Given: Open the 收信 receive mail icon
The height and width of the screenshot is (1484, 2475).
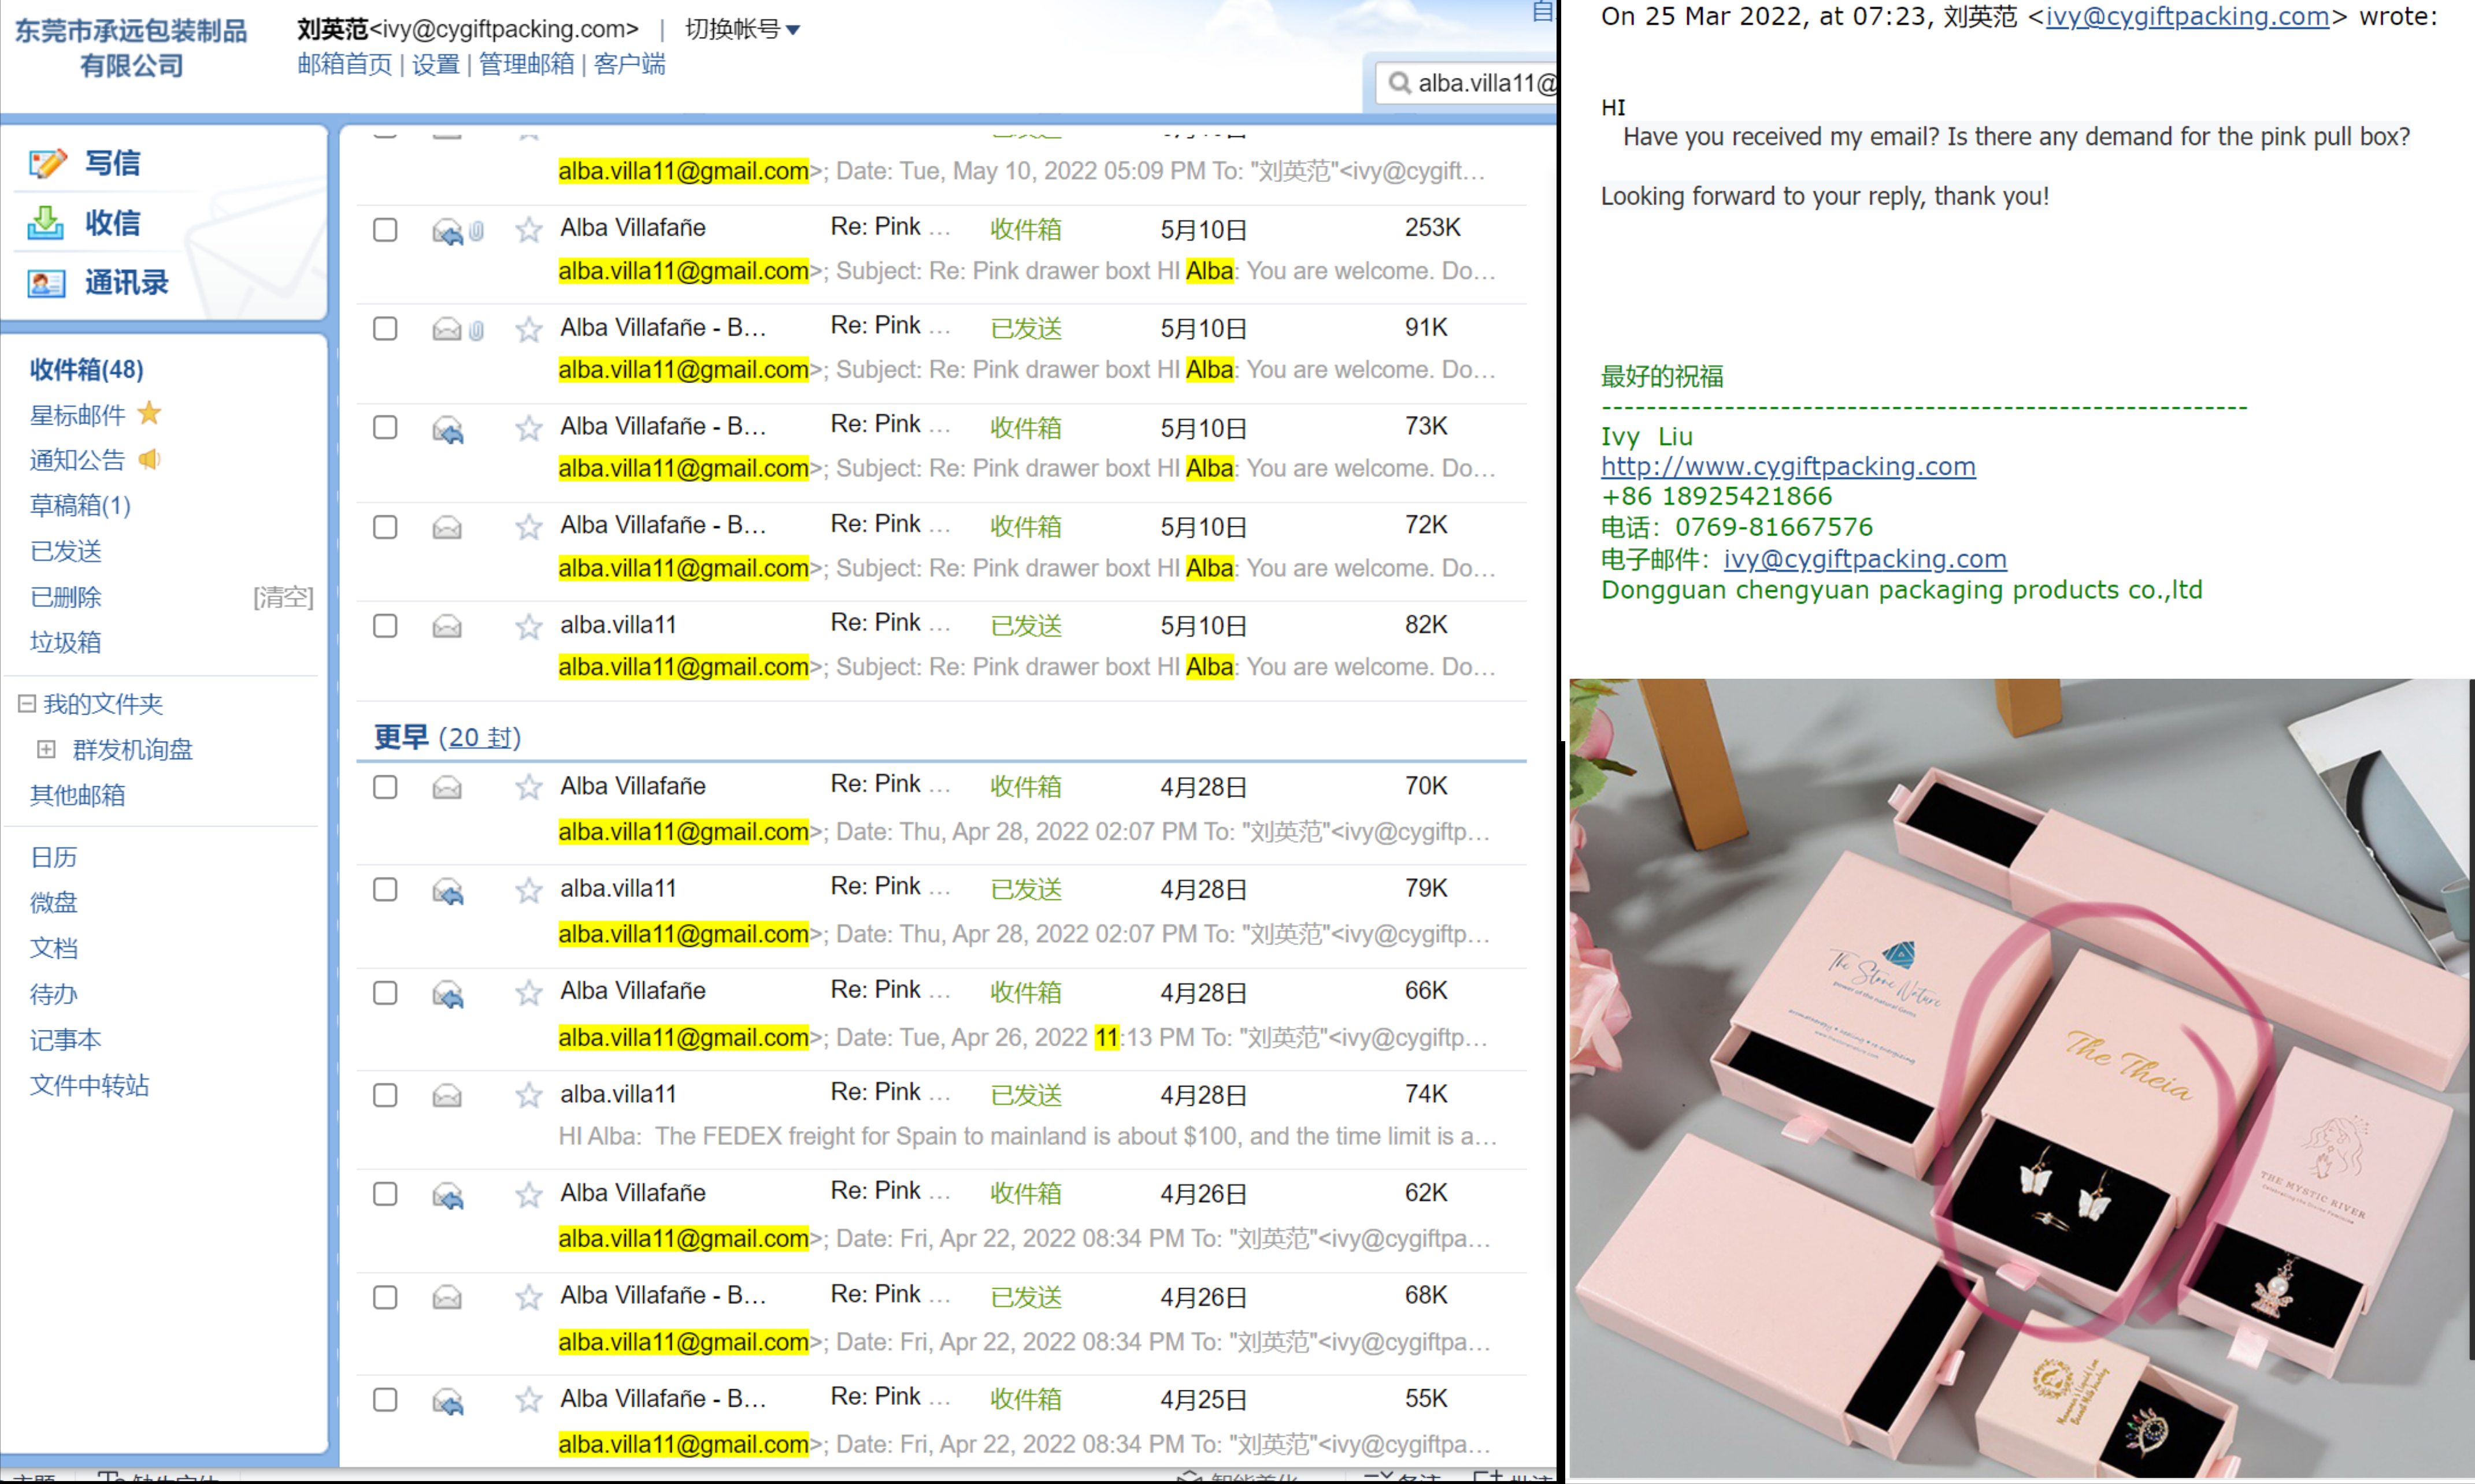Looking at the screenshot, I should point(45,223).
